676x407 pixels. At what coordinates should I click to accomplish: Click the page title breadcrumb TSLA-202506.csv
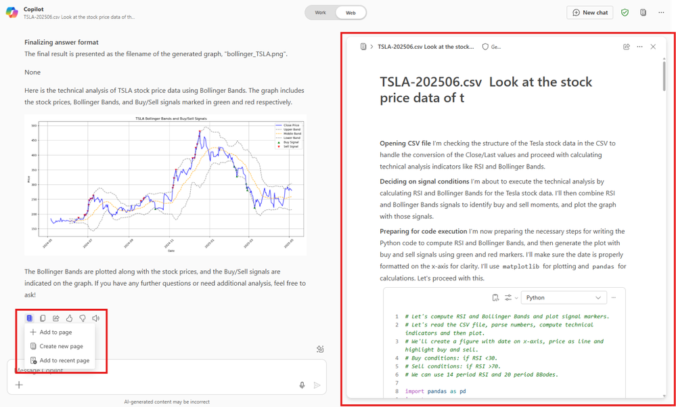426,47
